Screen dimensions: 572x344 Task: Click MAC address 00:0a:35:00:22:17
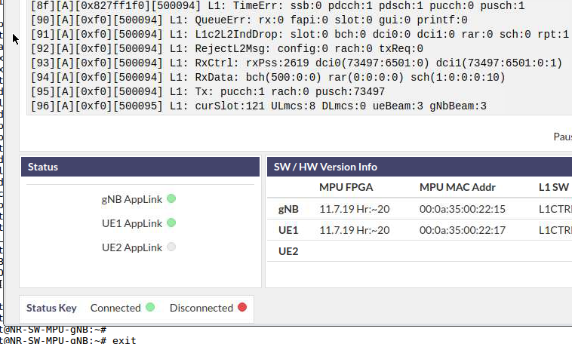462,230
